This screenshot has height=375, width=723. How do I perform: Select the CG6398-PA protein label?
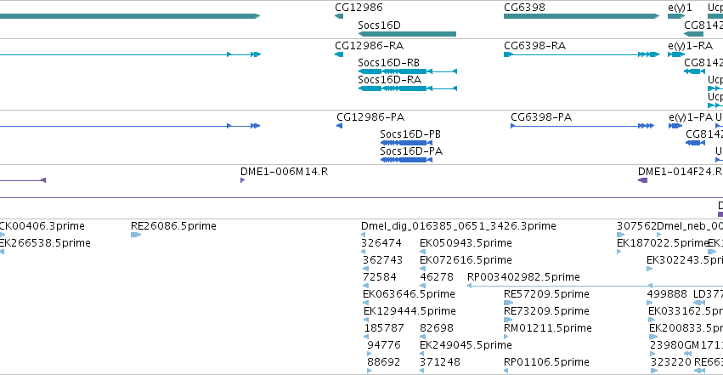pyautogui.click(x=541, y=117)
